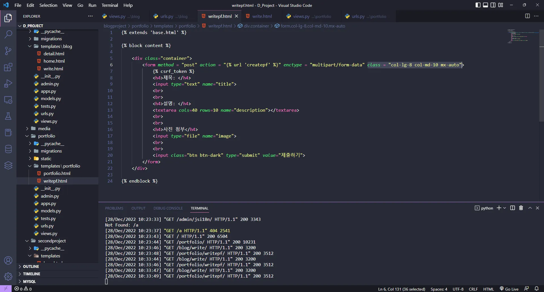The width and height of the screenshot is (544, 292).
Task: Kill terminal with the trash icon
Action: tap(521, 208)
